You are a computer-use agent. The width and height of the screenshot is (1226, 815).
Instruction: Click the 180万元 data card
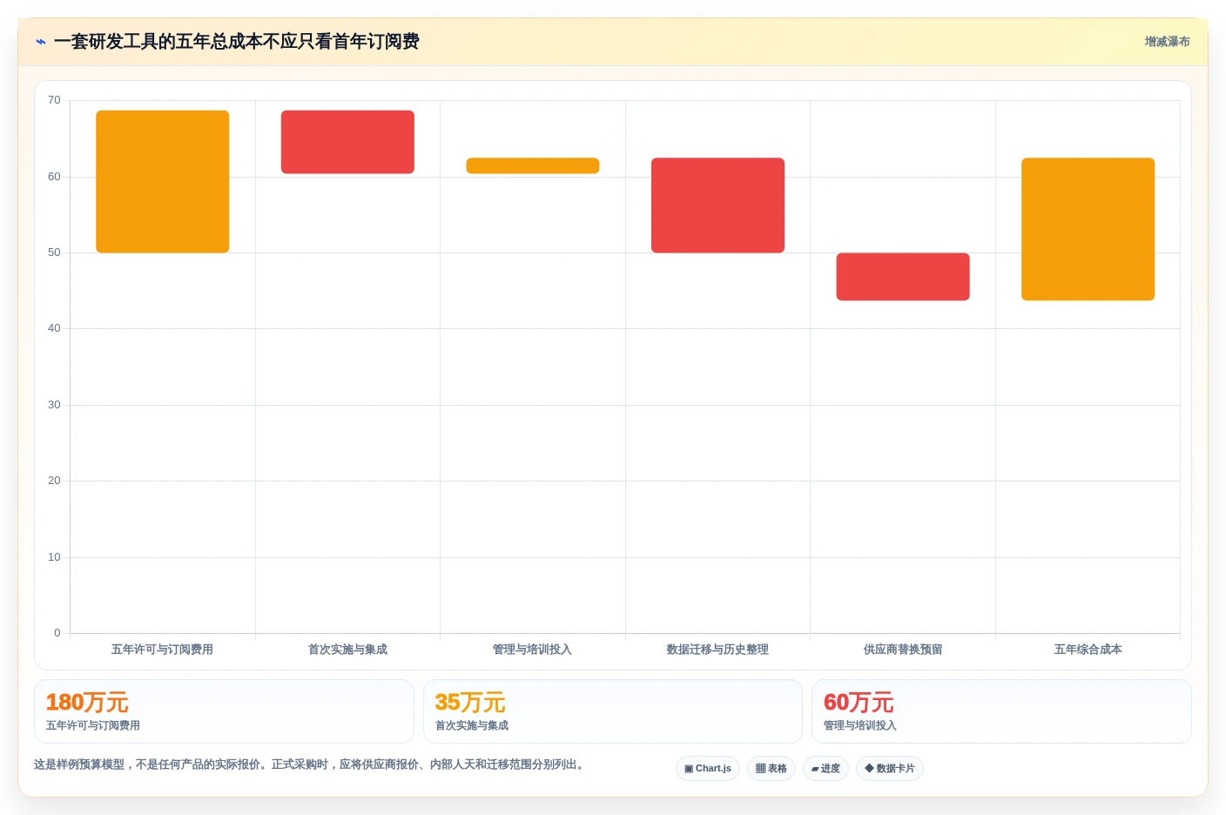coord(224,711)
